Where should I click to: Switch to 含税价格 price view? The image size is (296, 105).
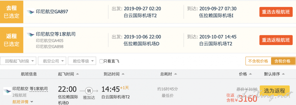coord(283,61)
